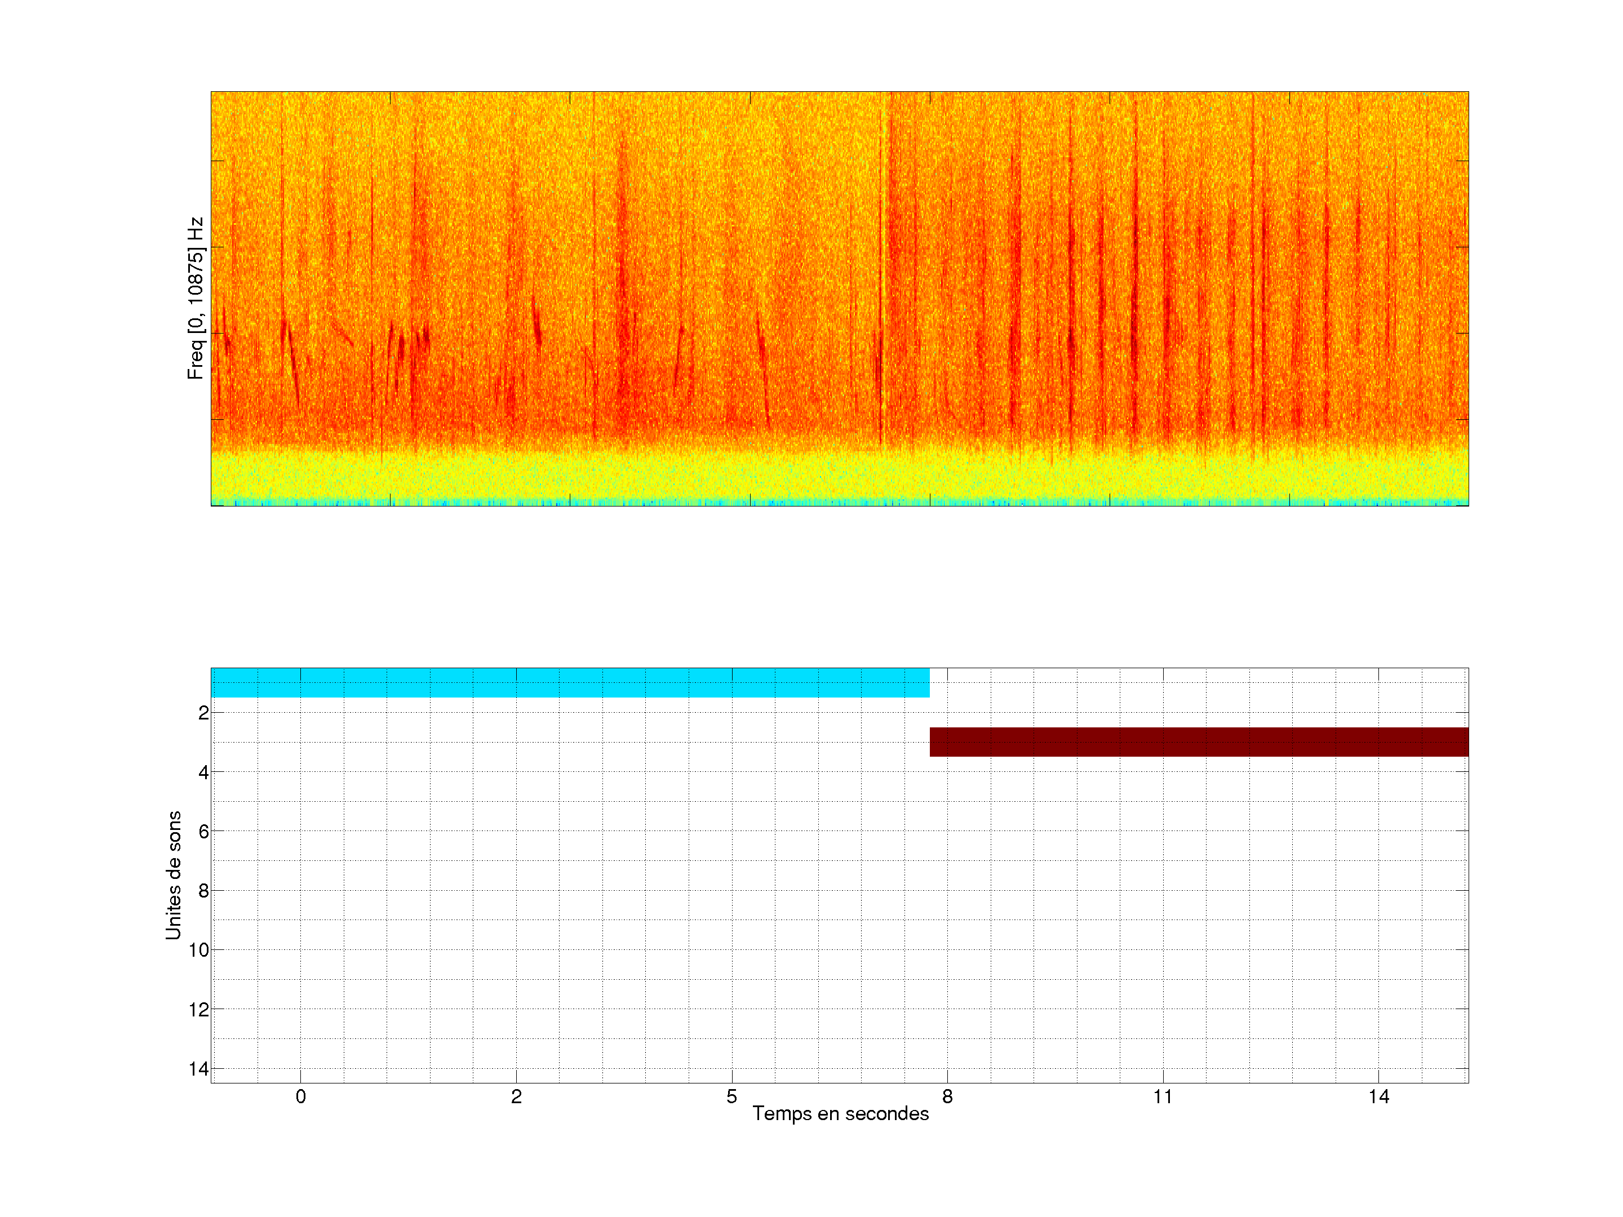Click the start of the dark red bar

933,741
